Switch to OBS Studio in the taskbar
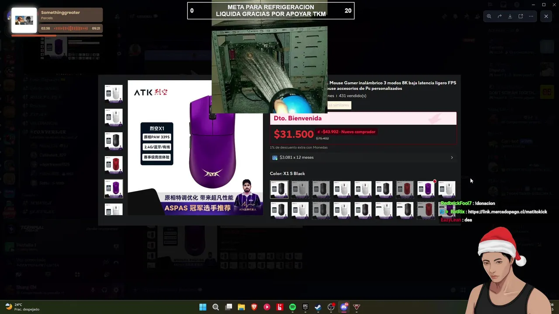Screen dimensions: 559x314 [331, 307]
